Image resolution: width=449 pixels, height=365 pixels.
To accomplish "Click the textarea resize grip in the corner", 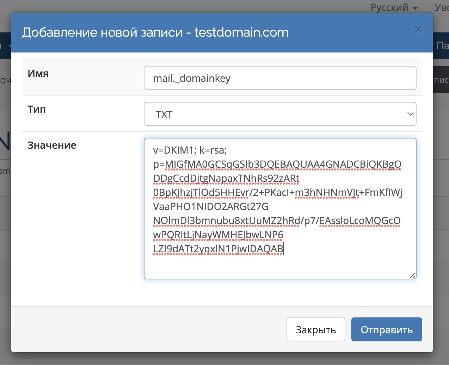I will 412,276.
